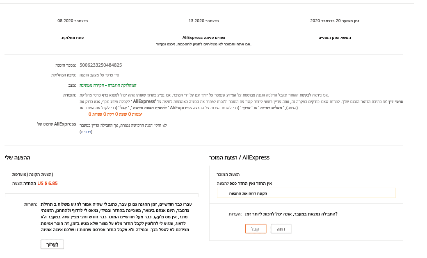Click the order number 5006233250484825

pos(100,65)
